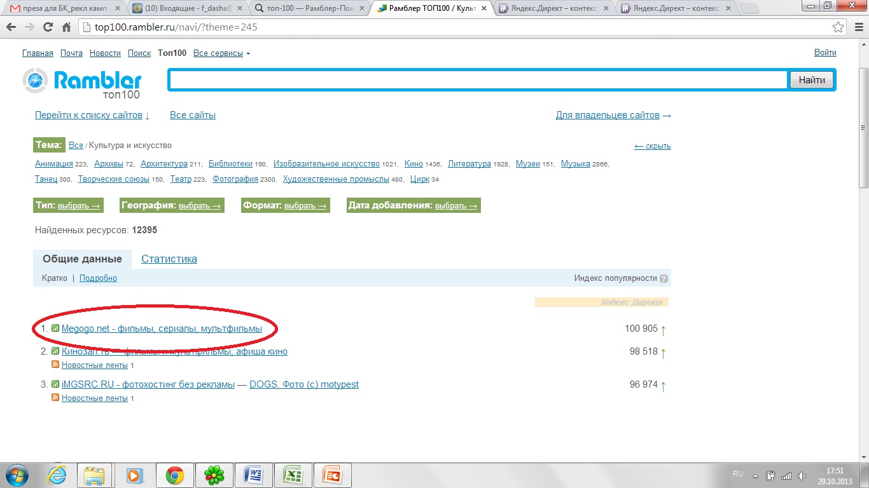Screen dimensions: 869x488
Task: Open the Word taskbar icon
Action: coord(254,475)
